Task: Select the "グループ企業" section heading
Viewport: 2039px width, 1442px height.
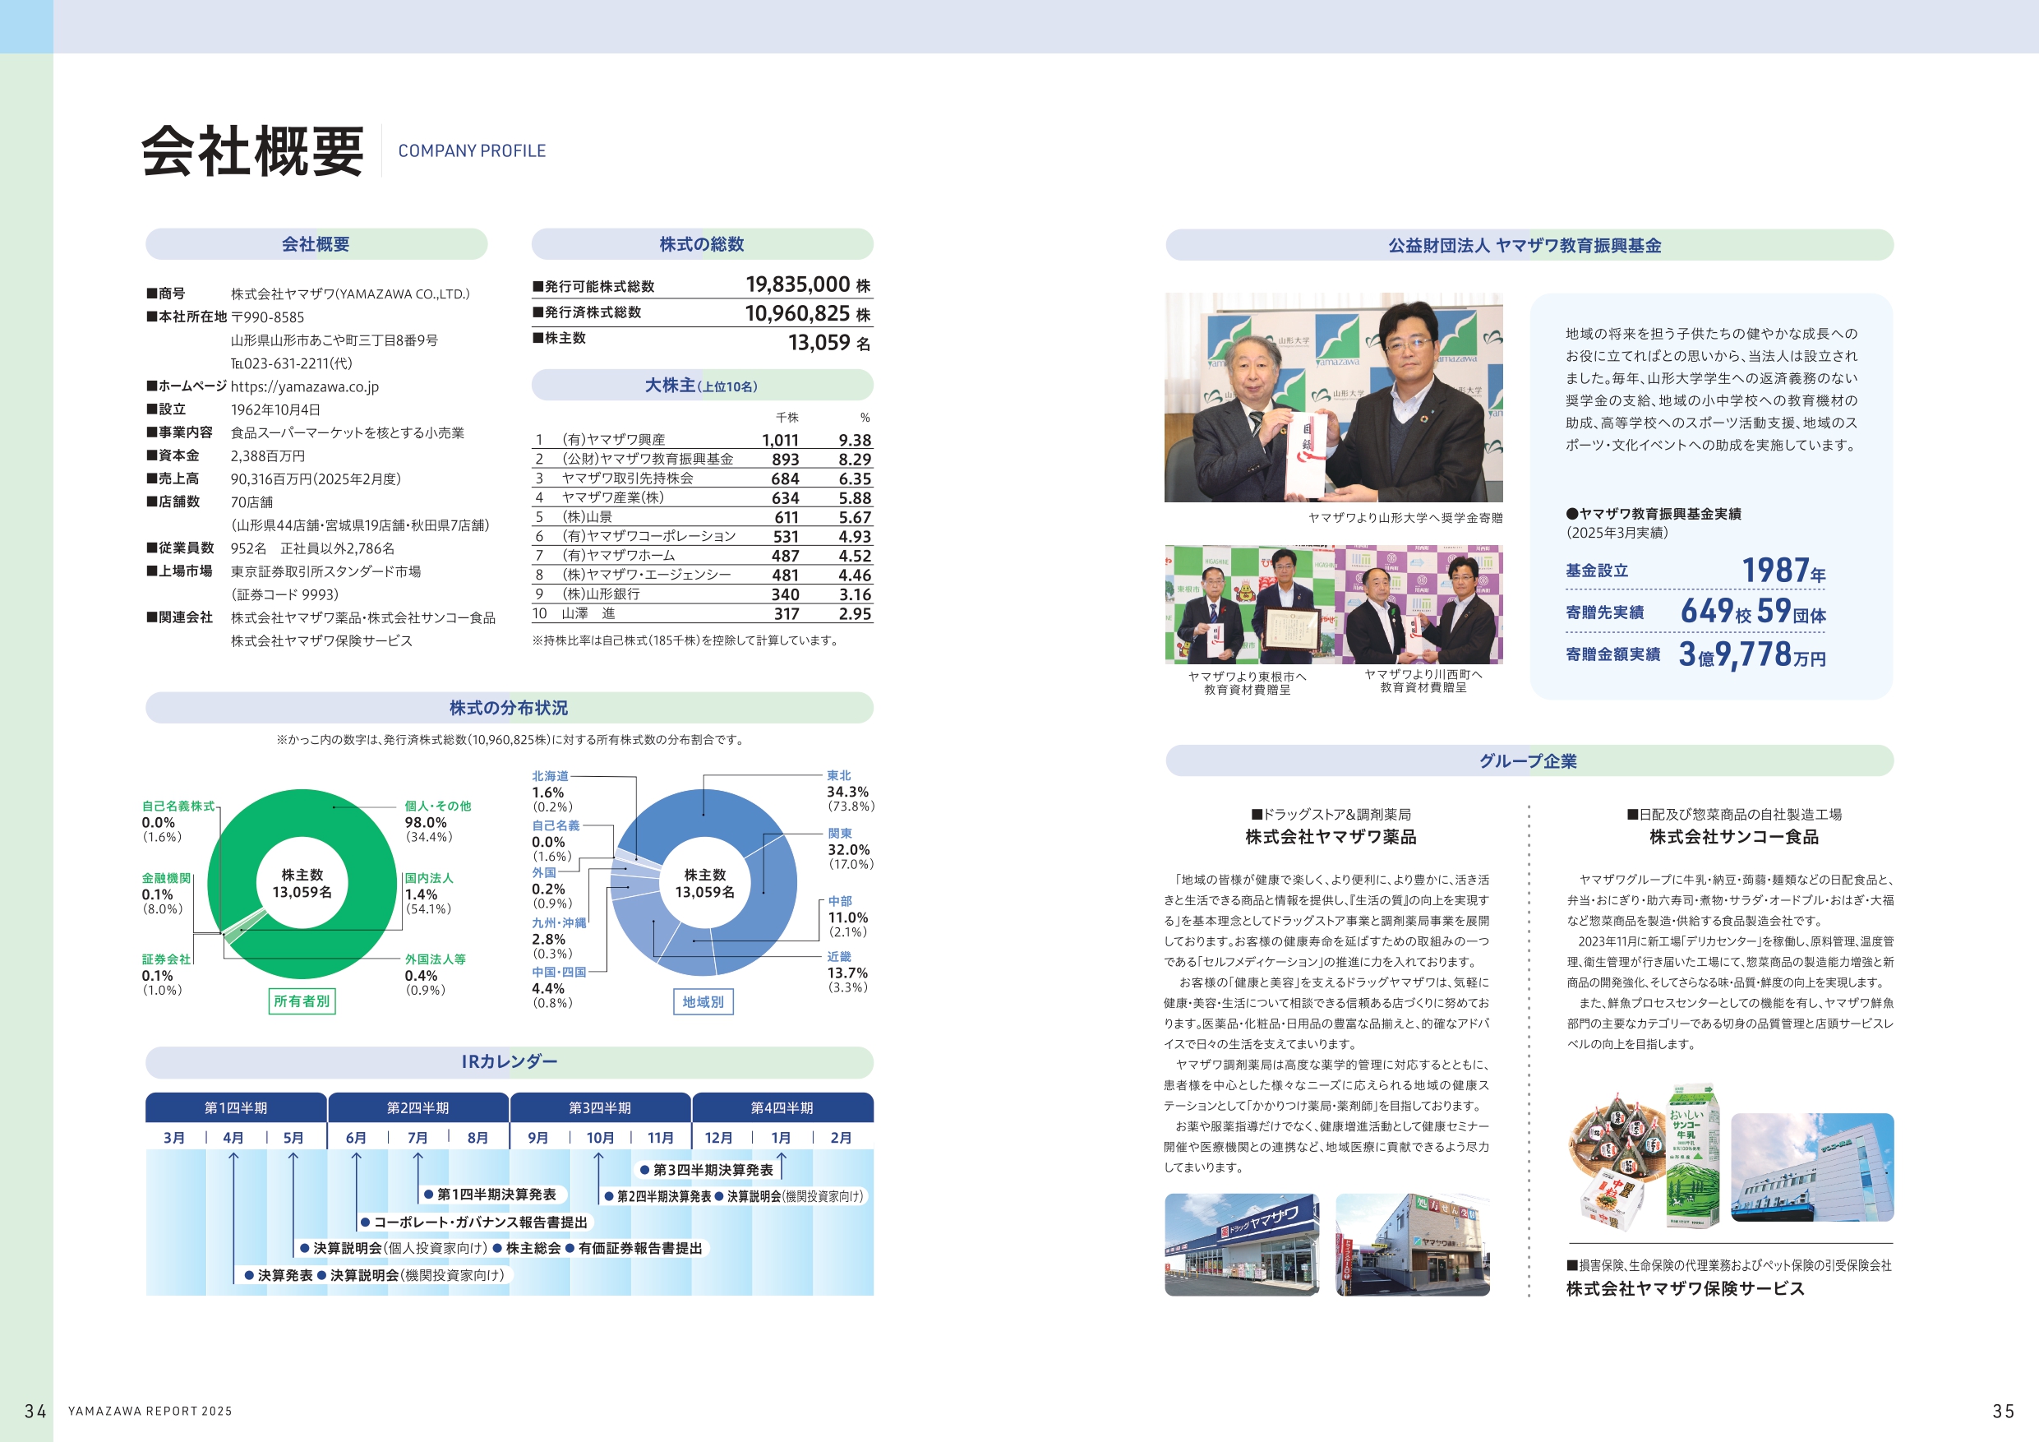Action: pos(1529,760)
